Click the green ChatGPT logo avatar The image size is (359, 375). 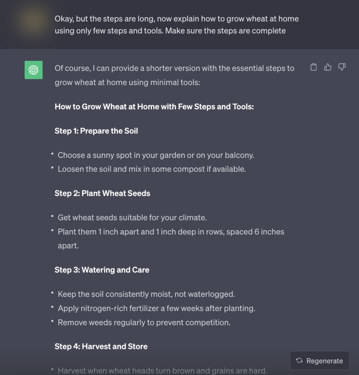33,70
